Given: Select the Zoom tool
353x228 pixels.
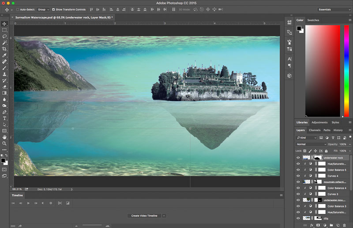Looking at the screenshot, I should pos(4,143).
